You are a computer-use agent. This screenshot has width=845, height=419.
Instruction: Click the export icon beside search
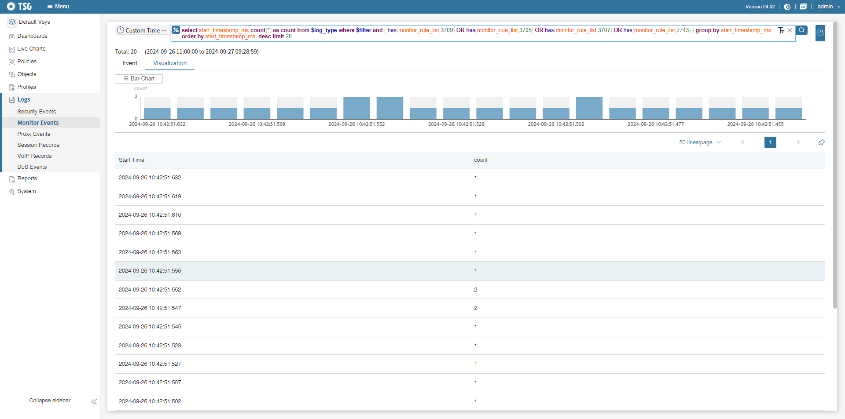coord(820,33)
